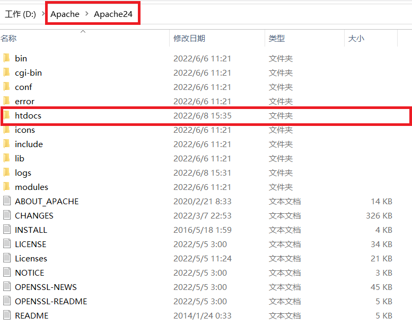
Task: Click the Licenses text file icon
Action: tap(7, 258)
